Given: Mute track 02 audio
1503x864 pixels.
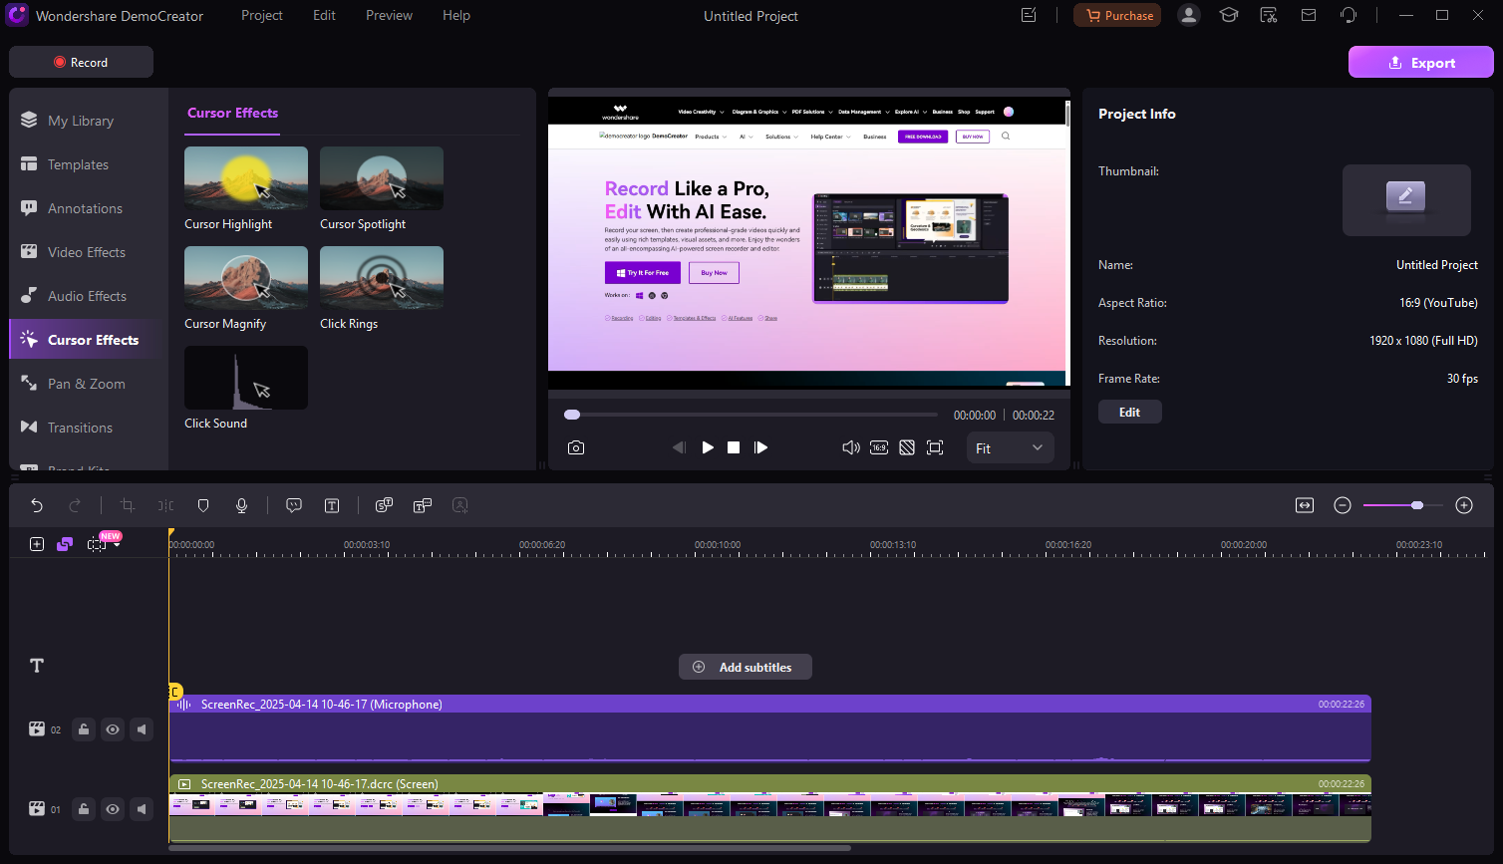Looking at the screenshot, I should [143, 729].
